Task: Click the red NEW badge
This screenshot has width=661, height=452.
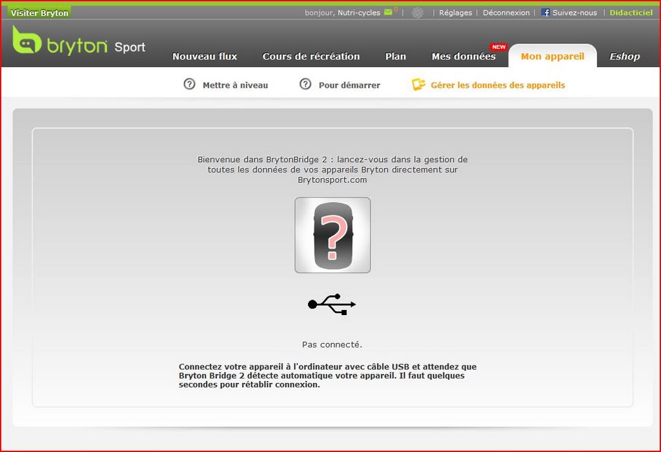Action: click(499, 46)
